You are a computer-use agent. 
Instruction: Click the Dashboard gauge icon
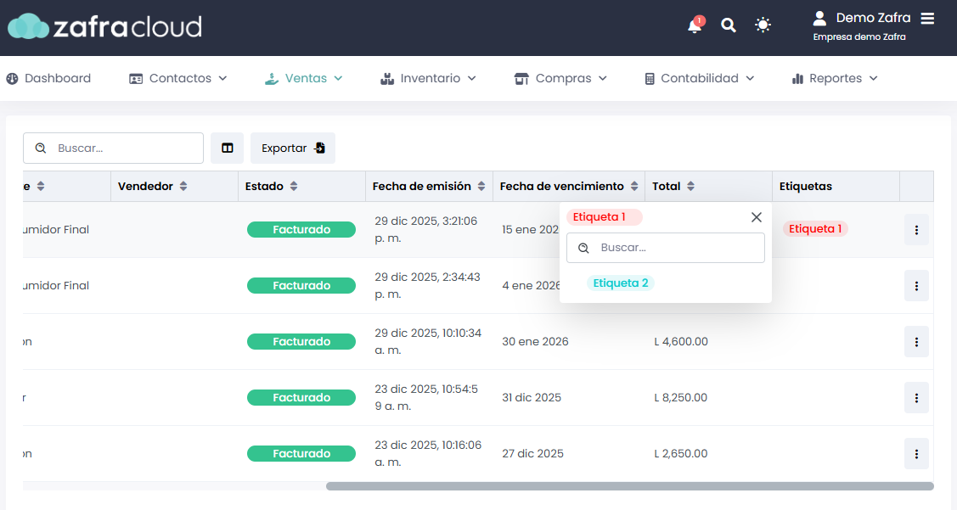tap(12, 78)
